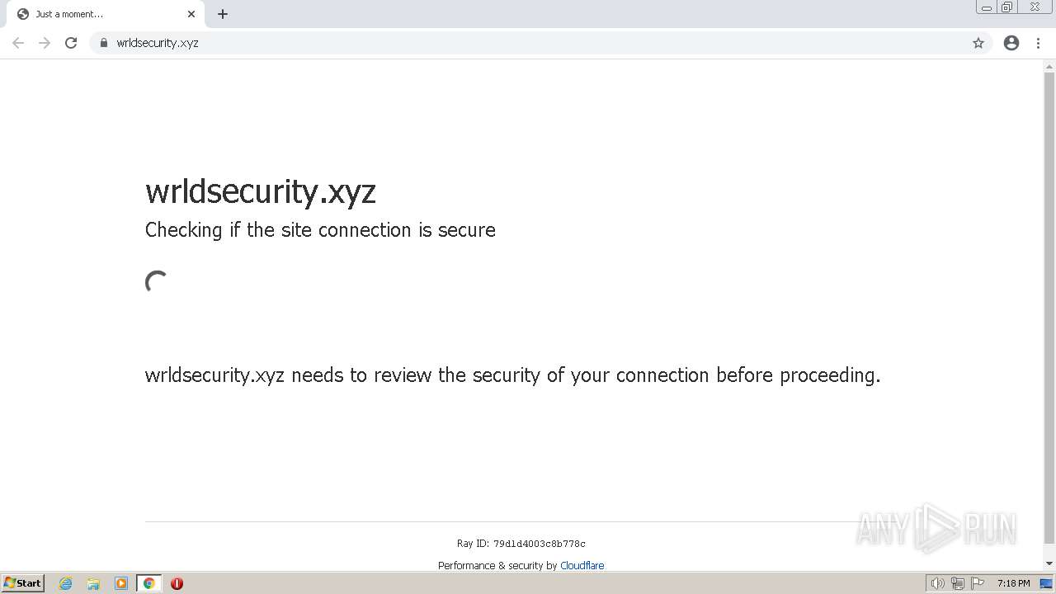Open a new tab with the plus button
Viewport: 1056px width, 594px height.
click(223, 14)
